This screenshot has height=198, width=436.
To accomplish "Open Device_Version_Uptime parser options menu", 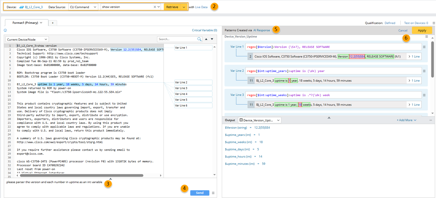I will 427,37.
